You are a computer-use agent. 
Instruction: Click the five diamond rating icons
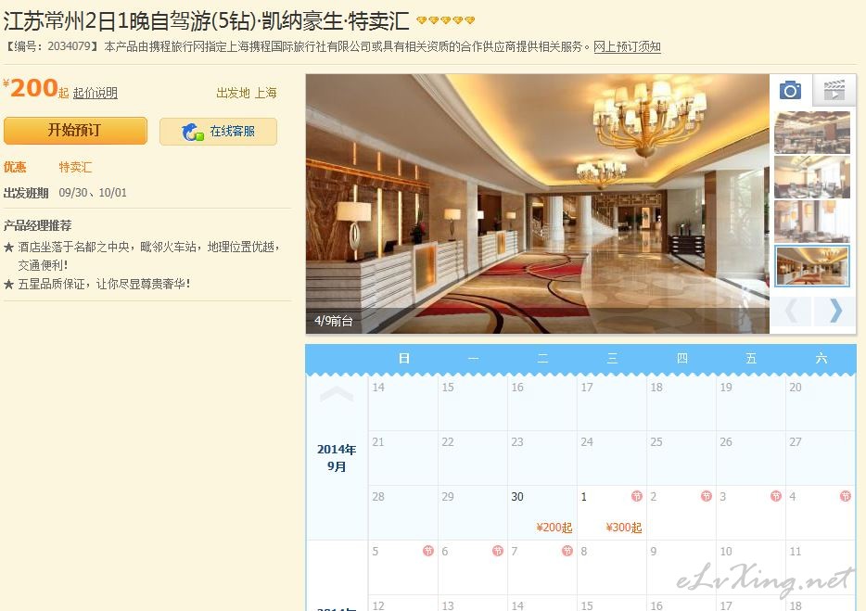pos(445,20)
